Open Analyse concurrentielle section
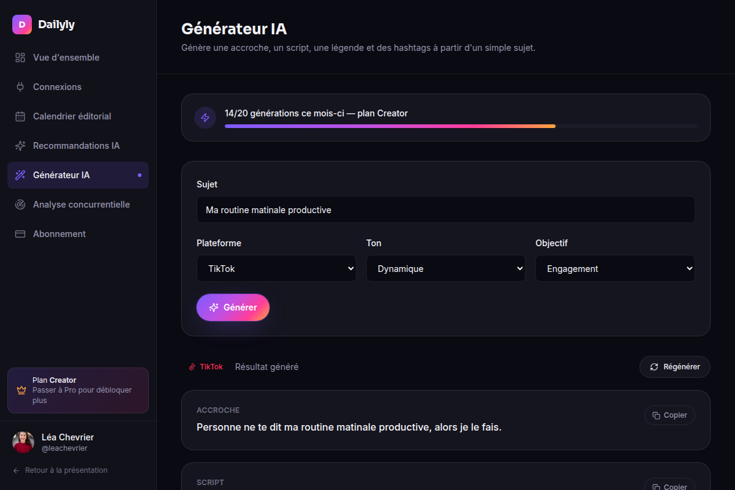Screen dimensions: 735x490 78,205
